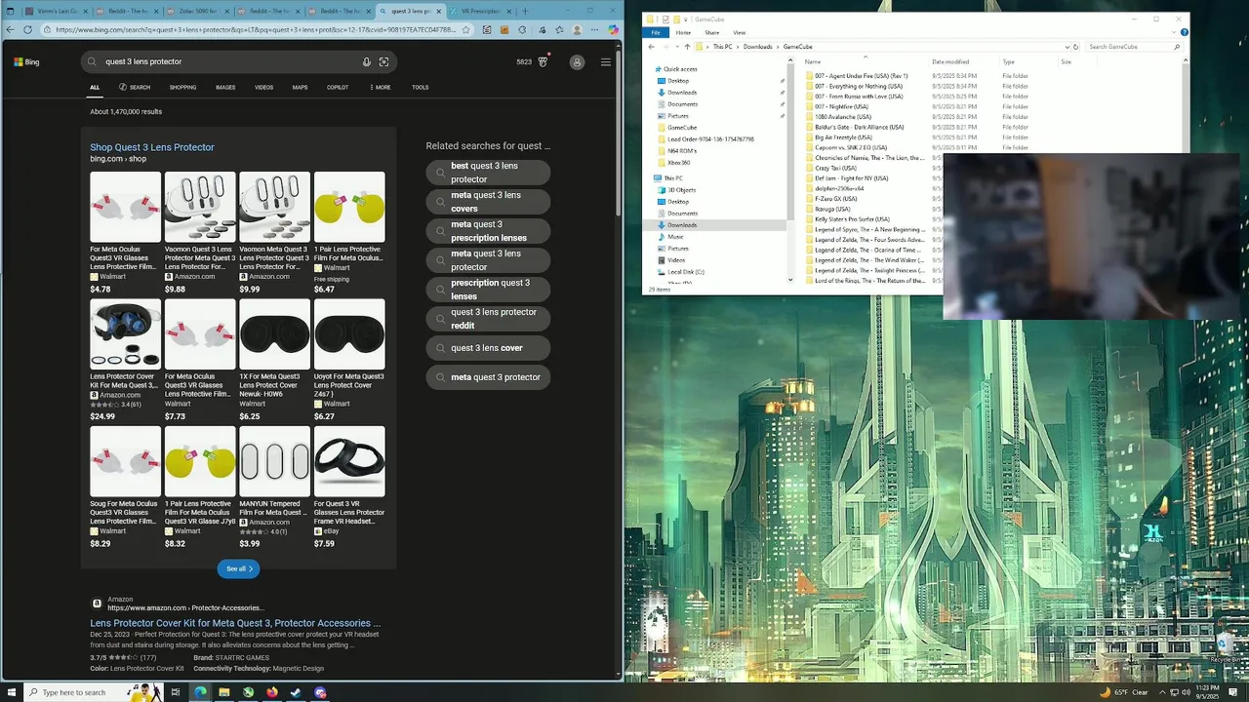Screen dimensions: 1249x702
Task: Open File Explorer from the taskbar
Action: click(223, 692)
